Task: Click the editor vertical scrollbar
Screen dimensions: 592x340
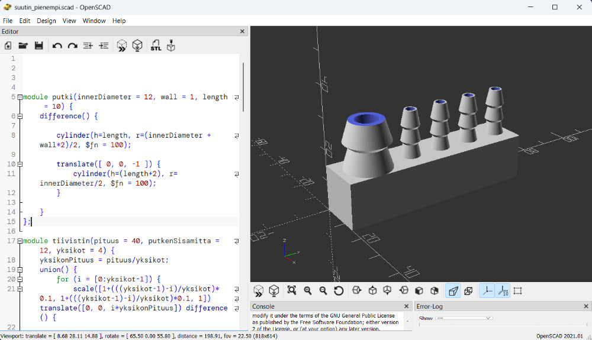Action: coord(243,87)
